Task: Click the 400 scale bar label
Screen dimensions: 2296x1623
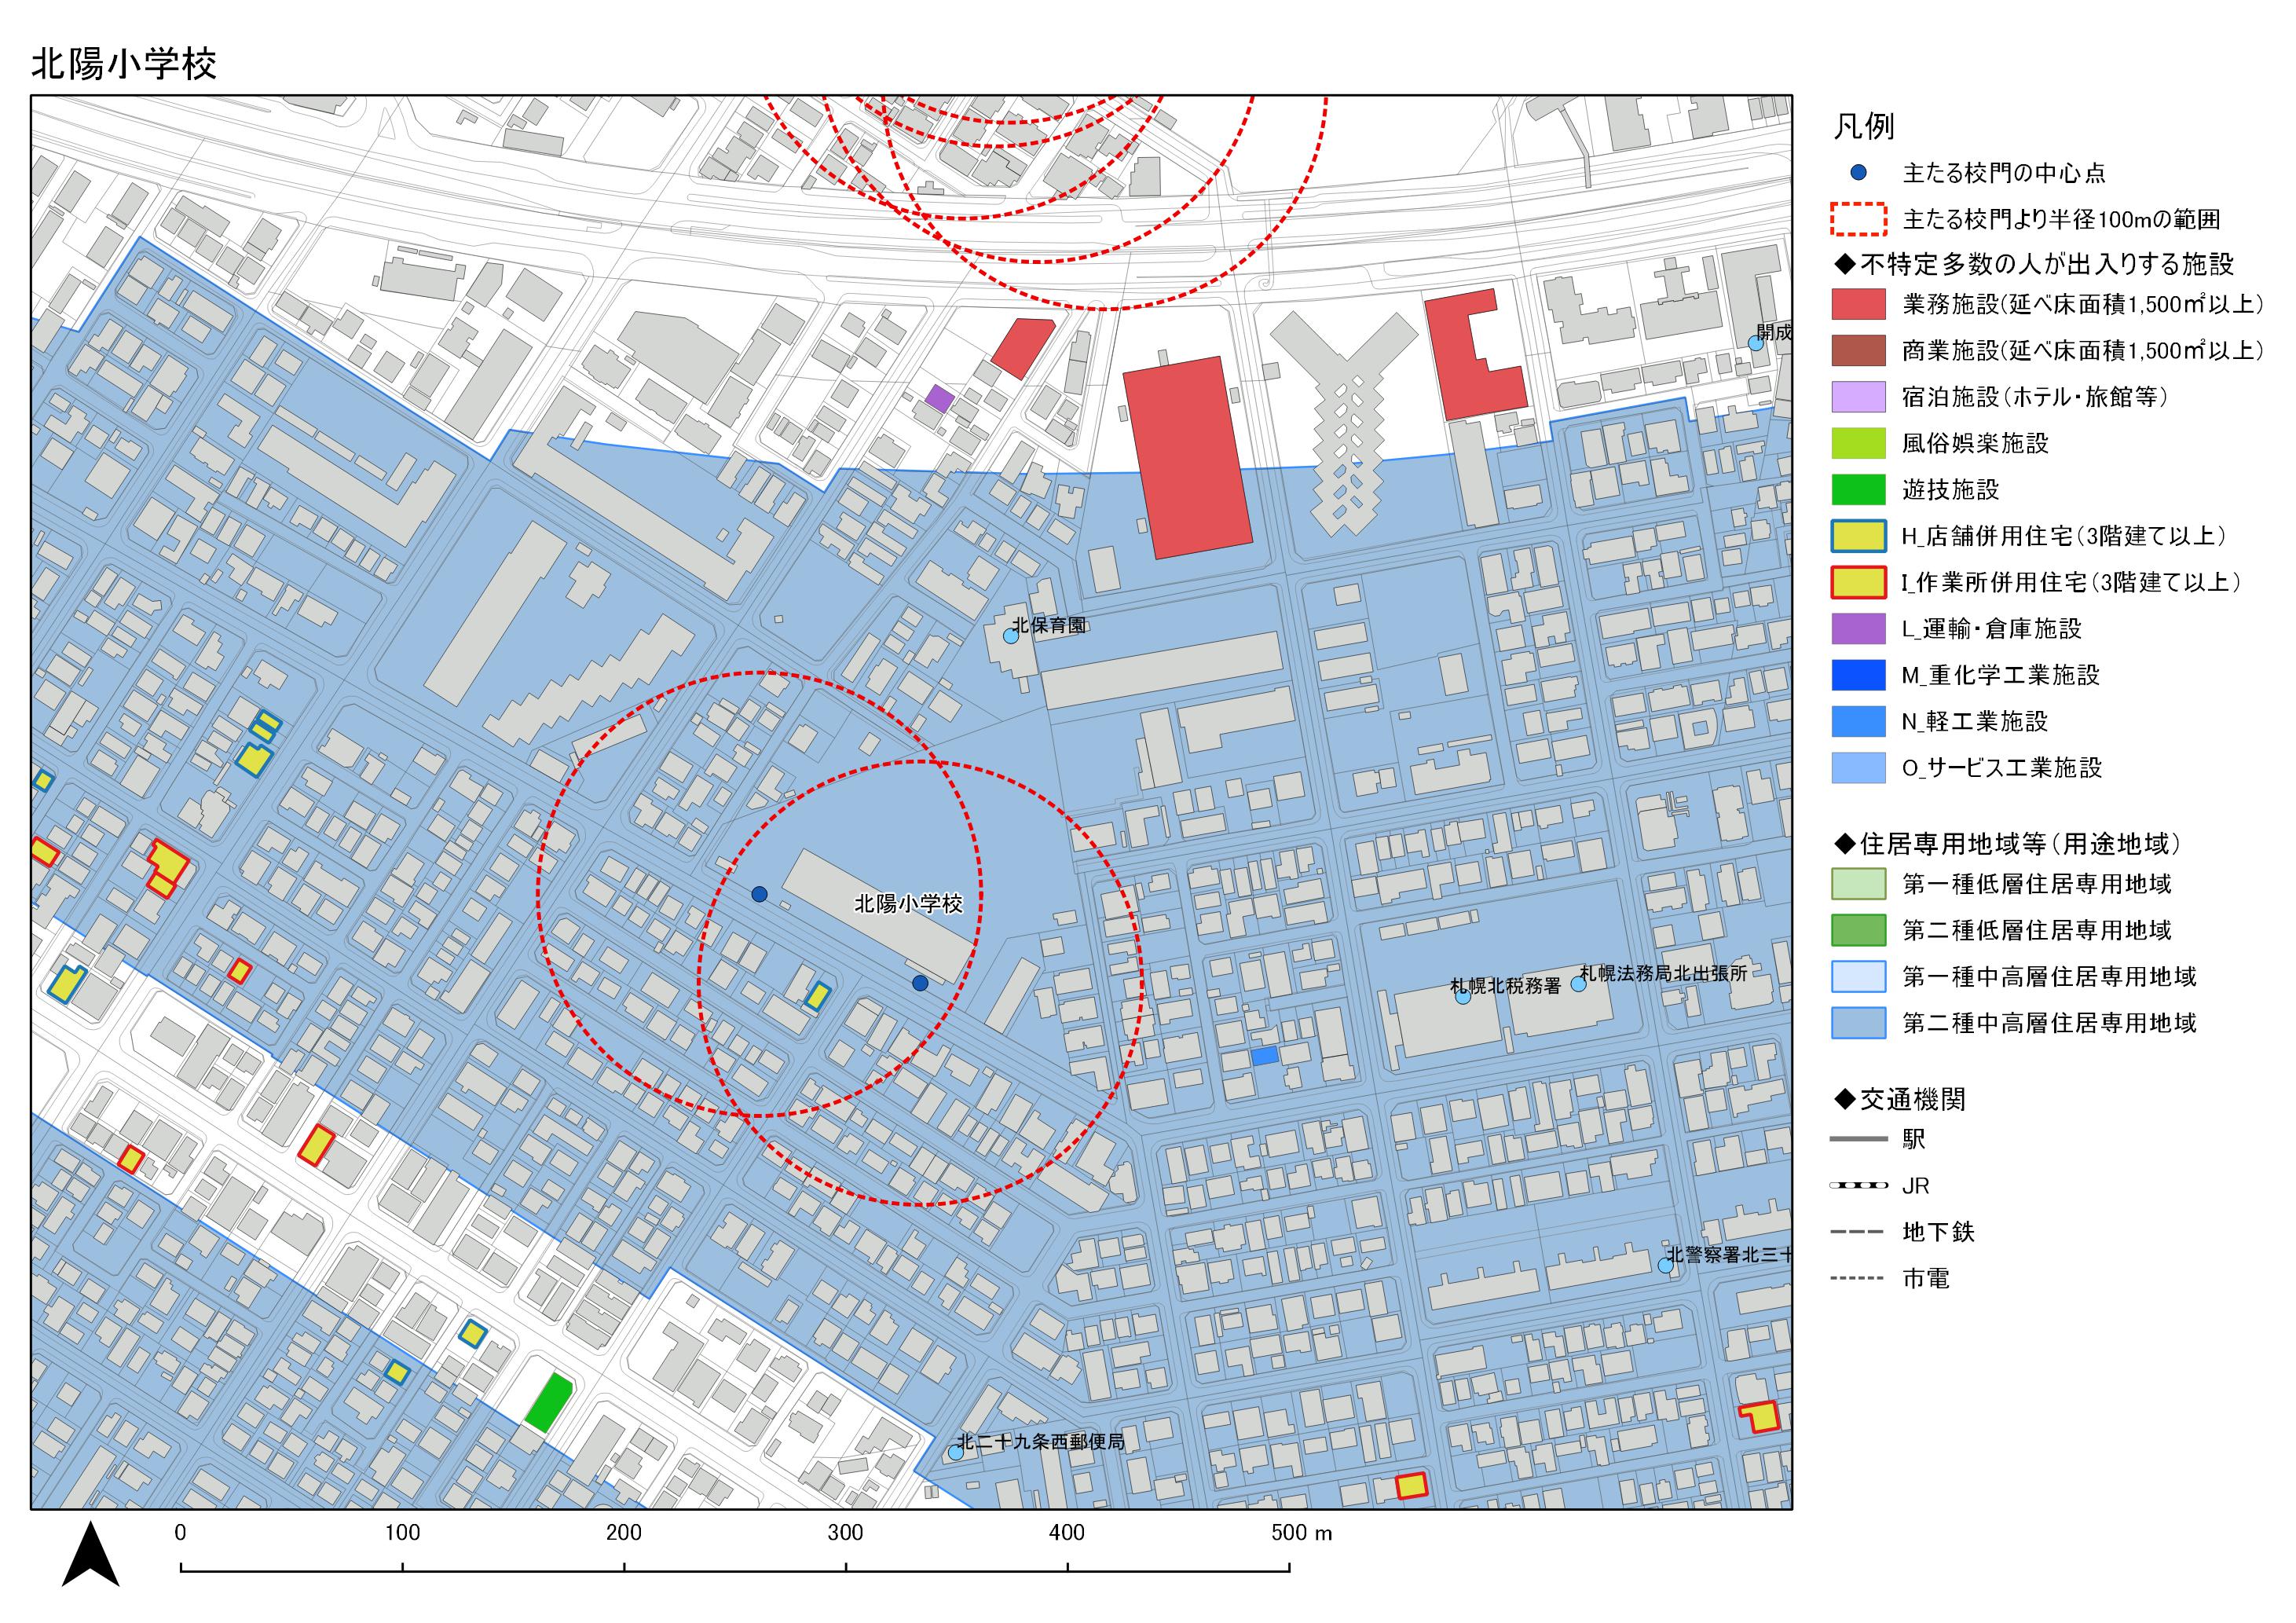Action: point(1067,1533)
